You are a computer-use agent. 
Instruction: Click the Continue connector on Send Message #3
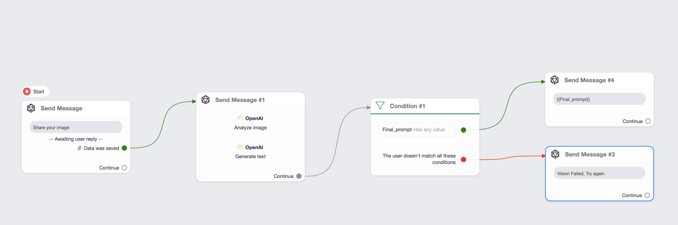[x=647, y=195]
